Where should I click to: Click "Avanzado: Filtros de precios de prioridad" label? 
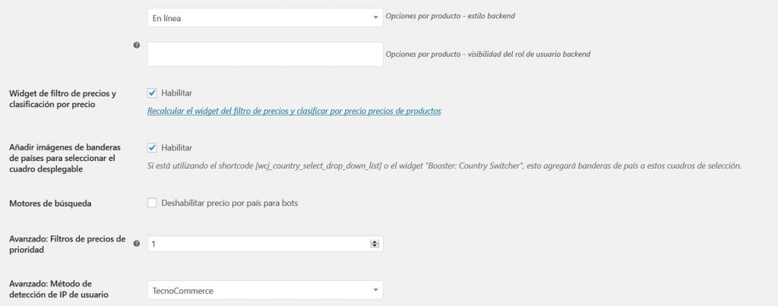pos(67,244)
